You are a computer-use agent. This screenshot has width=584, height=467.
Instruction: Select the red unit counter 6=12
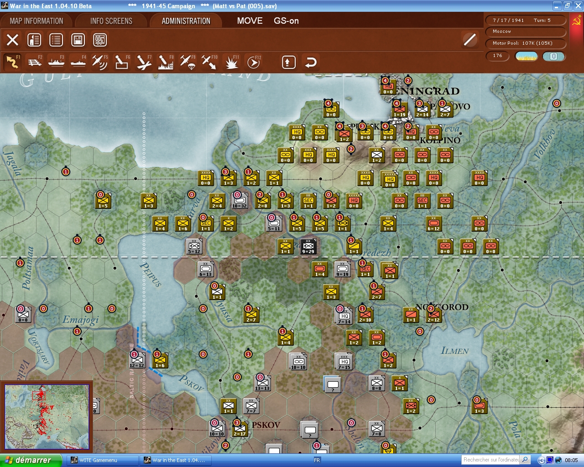click(x=433, y=224)
